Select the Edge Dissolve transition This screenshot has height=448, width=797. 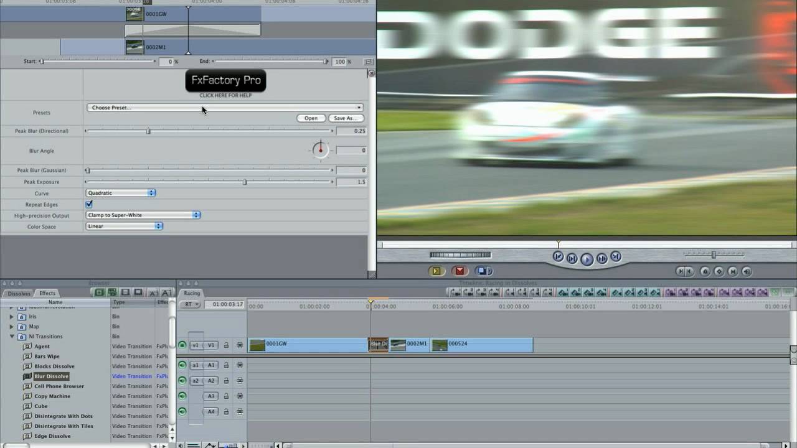point(52,436)
